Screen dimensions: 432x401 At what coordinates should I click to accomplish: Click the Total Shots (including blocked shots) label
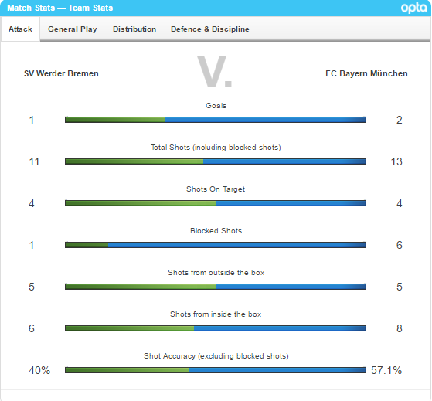point(216,148)
